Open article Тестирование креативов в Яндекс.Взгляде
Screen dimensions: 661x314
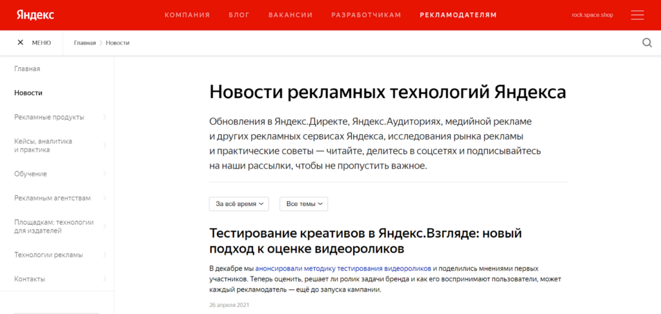[365, 240]
